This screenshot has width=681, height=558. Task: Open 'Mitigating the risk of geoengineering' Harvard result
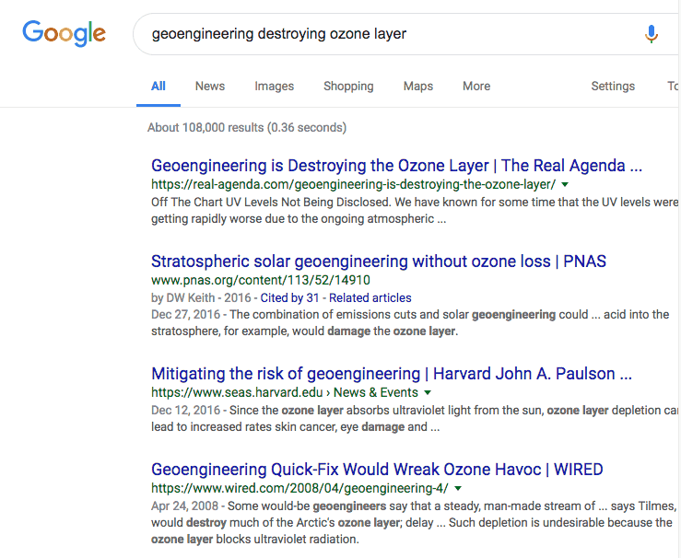(392, 374)
